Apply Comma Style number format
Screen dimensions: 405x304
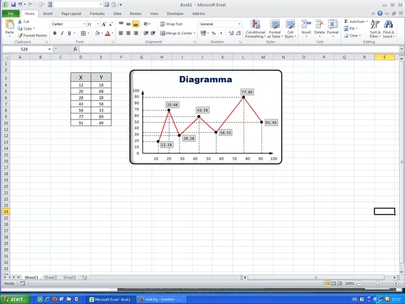[x=221, y=33]
